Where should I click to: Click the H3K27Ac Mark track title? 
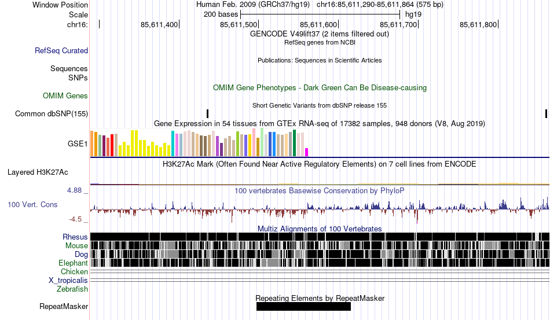click(x=320, y=164)
